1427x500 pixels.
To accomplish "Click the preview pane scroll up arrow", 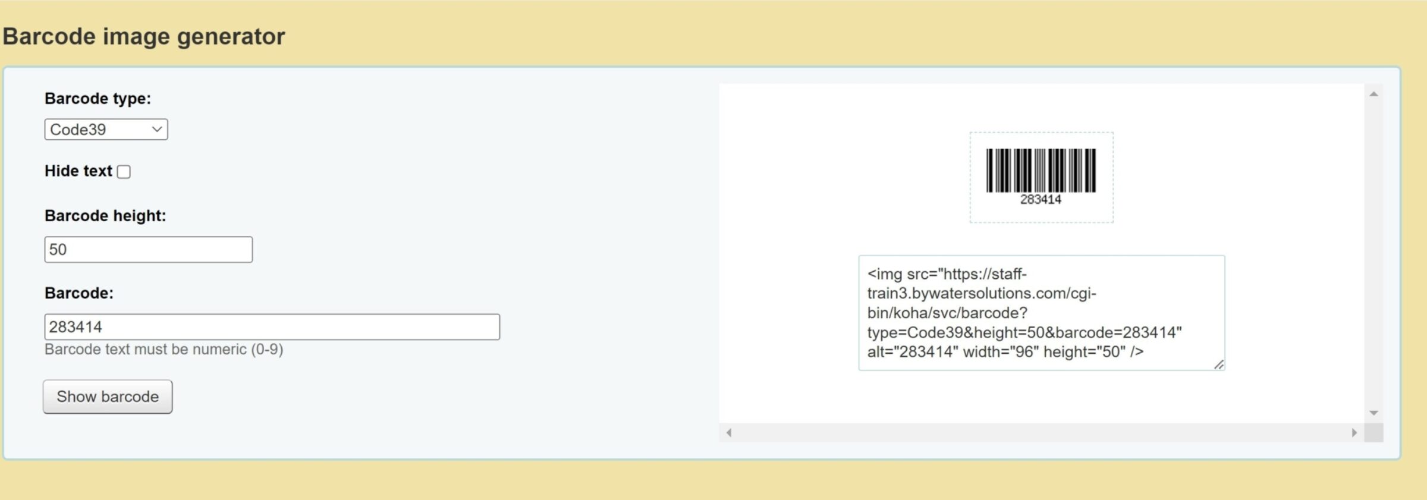I will 1373,94.
